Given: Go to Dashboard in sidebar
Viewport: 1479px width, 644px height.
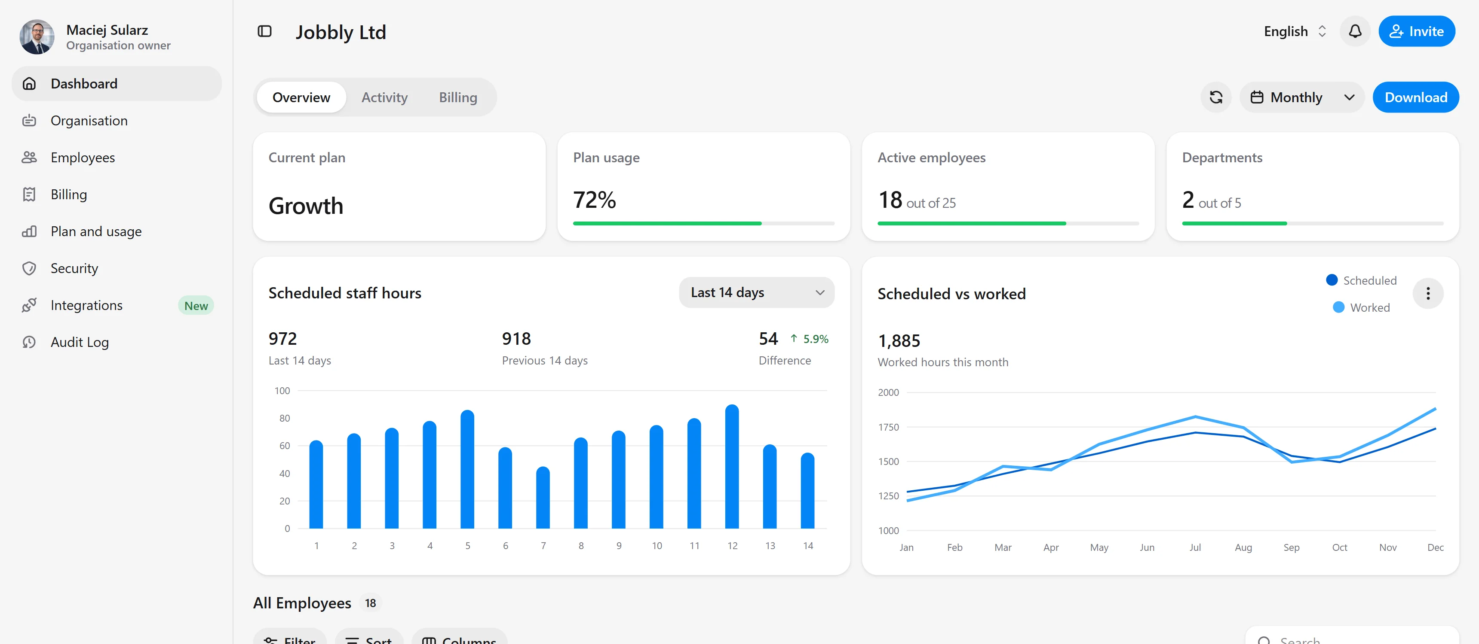Looking at the screenshot, I should tap(117, 84).
